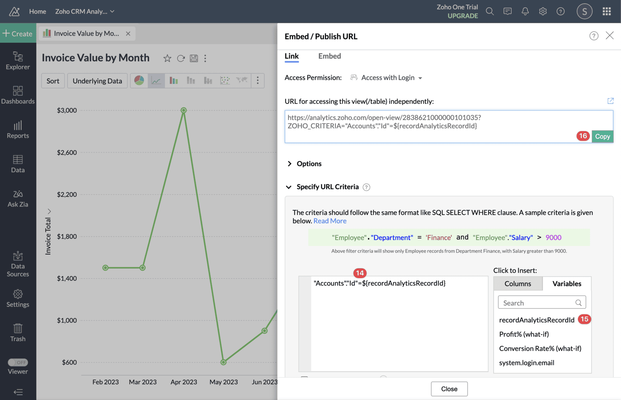Open the Data Sources sidebar item

(18, 264)
